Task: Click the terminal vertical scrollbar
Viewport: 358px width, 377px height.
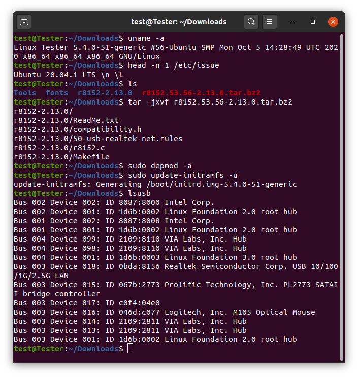Action: pos(341,197)
